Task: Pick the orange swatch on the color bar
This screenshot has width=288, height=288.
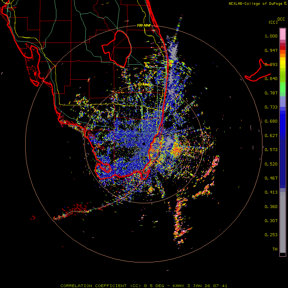Action: (x=283, y=55)
